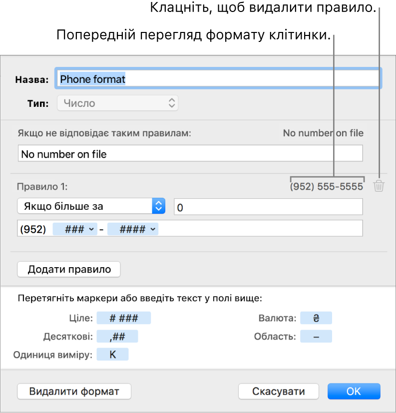Click the 'No number on file' preview label
This screenshot has width=396, height=413.
click(323, 133)
